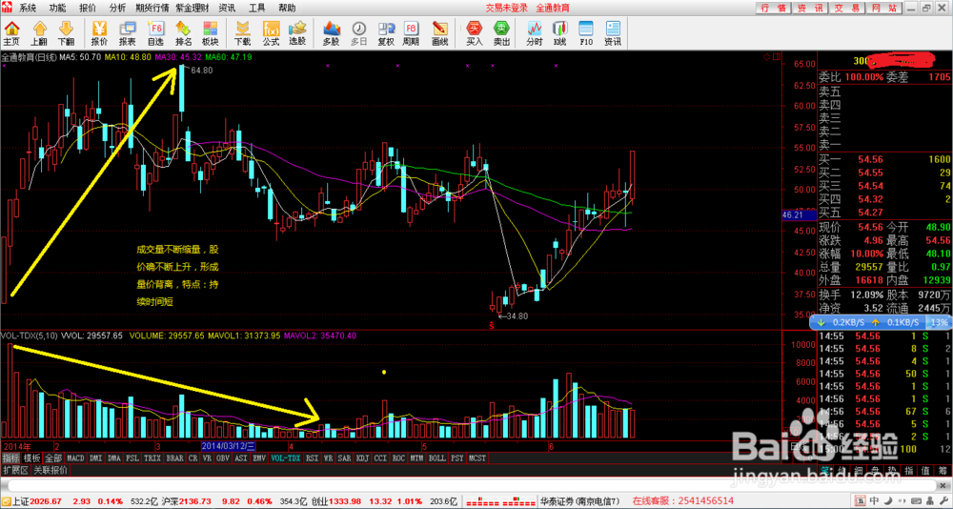The width and height of the screenshot is (953, 509).
Task: Select the 指 tab in right panel
Action: coord(909,470)
